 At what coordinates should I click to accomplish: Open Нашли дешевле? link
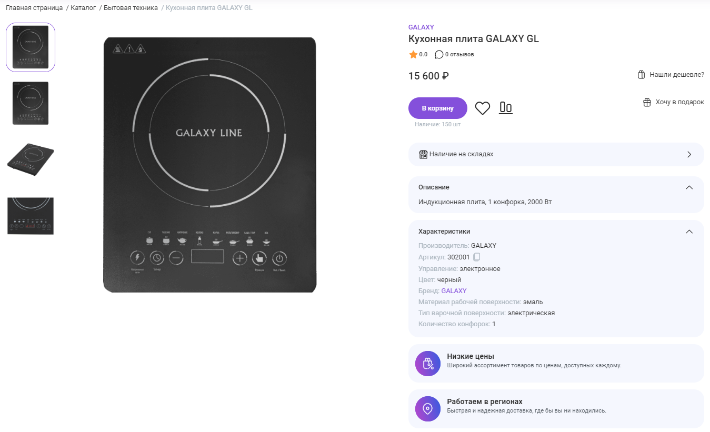click(x=677, y=75)
